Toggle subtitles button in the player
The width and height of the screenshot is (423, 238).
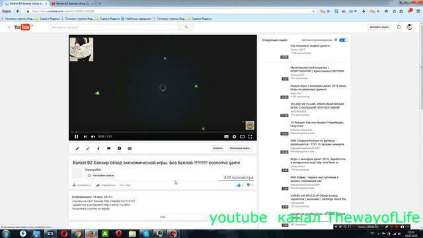coord(226,137)
